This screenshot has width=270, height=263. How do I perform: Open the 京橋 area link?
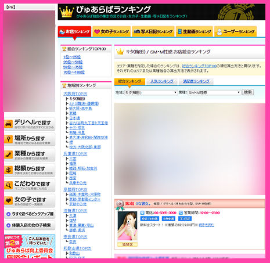(x=73, y=113)
